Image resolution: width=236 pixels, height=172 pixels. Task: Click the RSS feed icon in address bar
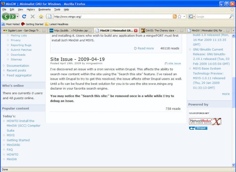pos(175,17)
